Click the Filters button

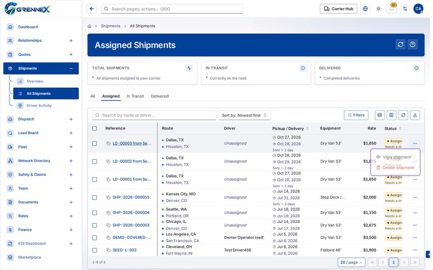pos(356,115)
